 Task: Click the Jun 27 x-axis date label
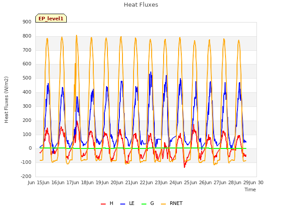point(211,182)
